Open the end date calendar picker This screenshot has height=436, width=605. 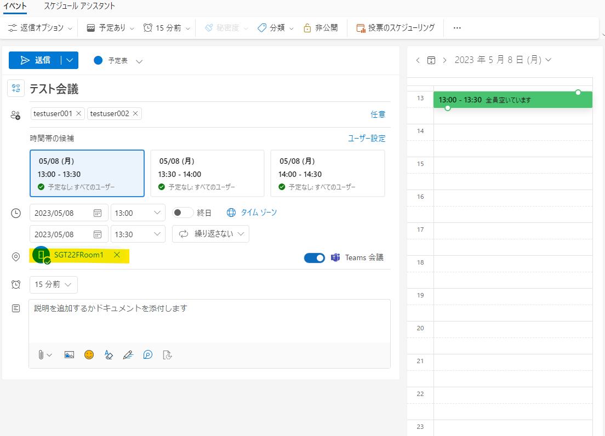pyautogui.click(x=98, y=234)
